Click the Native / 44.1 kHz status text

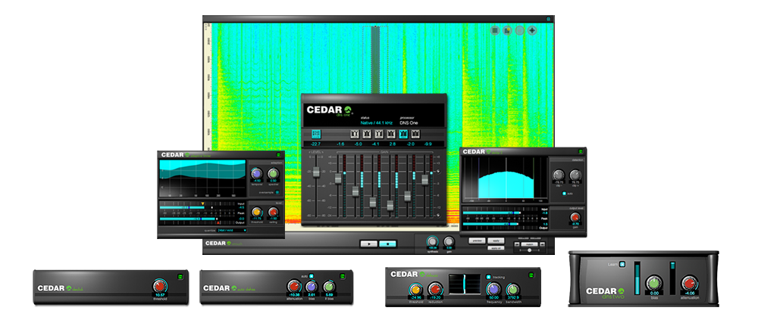click(x=377, y=123)
